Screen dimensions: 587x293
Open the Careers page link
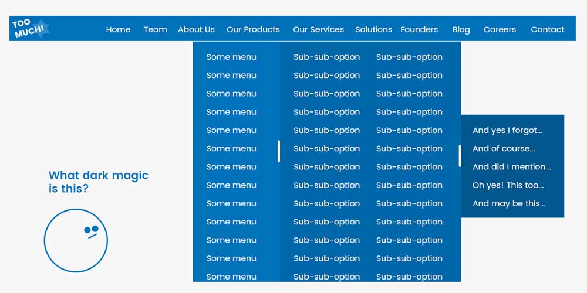point(500,29)
